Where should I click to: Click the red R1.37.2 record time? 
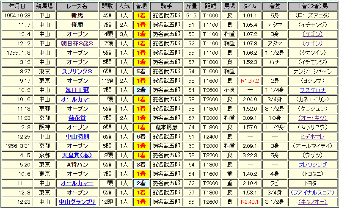tap(250, 80)
